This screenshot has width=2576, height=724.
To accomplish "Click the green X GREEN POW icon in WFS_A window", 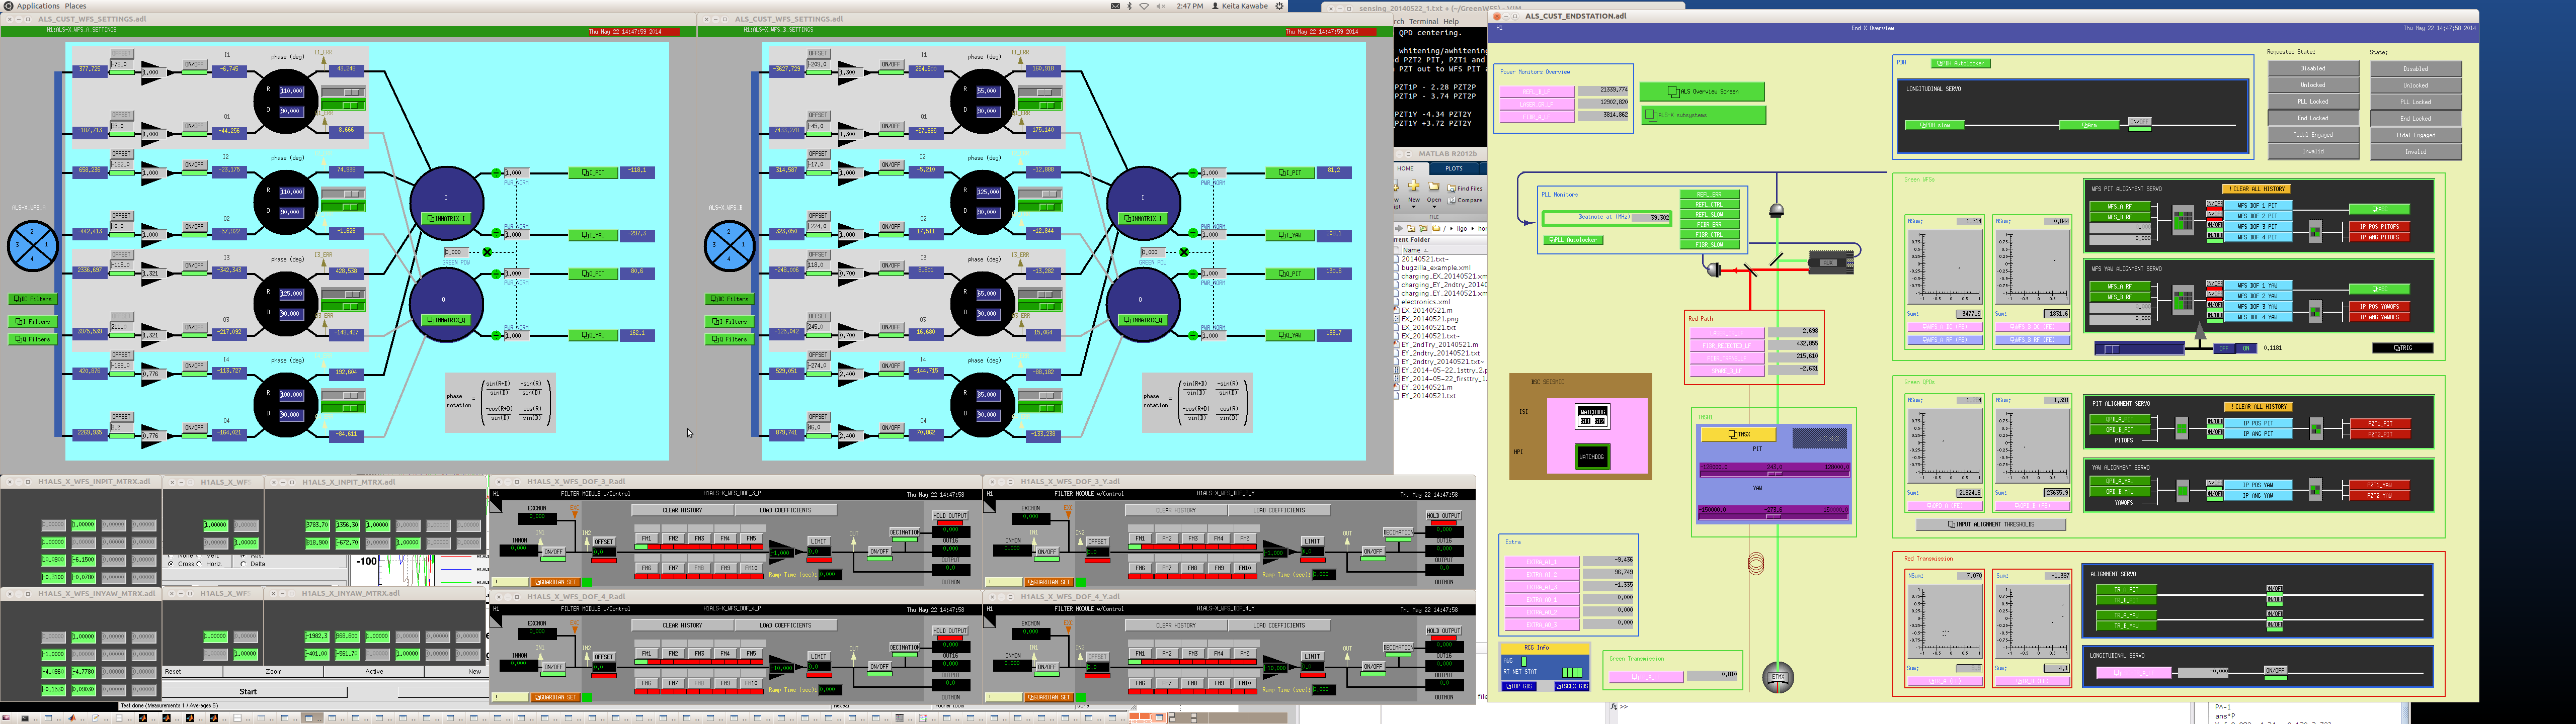I will click(487, 252).
